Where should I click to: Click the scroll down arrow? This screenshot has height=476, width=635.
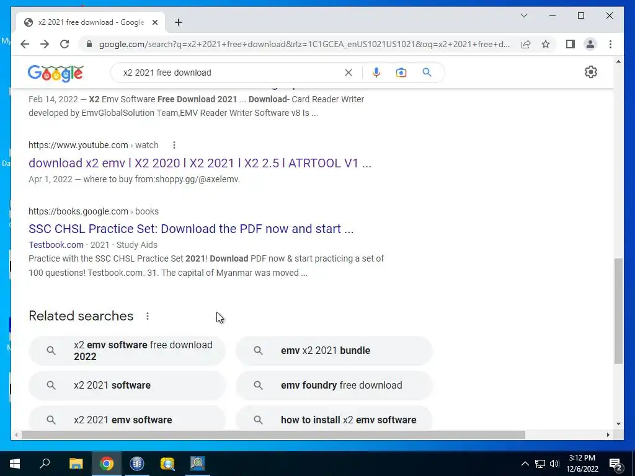618,424
